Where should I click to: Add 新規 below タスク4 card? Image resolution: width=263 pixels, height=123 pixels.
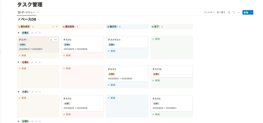156,114
